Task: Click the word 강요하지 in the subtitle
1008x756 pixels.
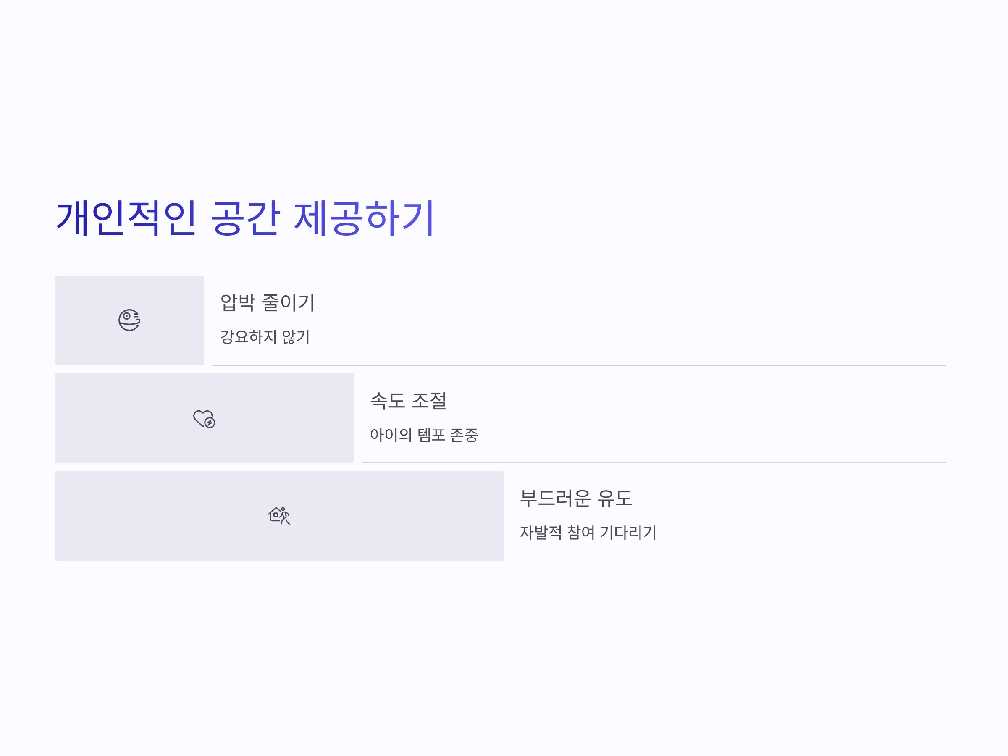Action: (248, 337)
